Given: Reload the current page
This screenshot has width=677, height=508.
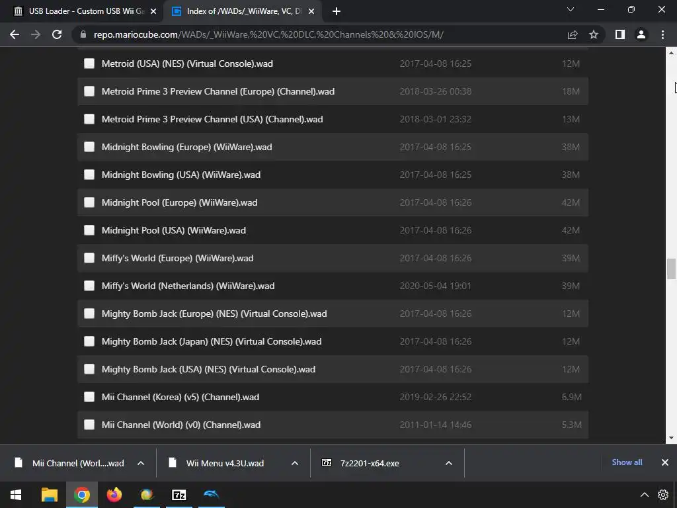Looking at the screenshot, I should [x=57, y=34].
